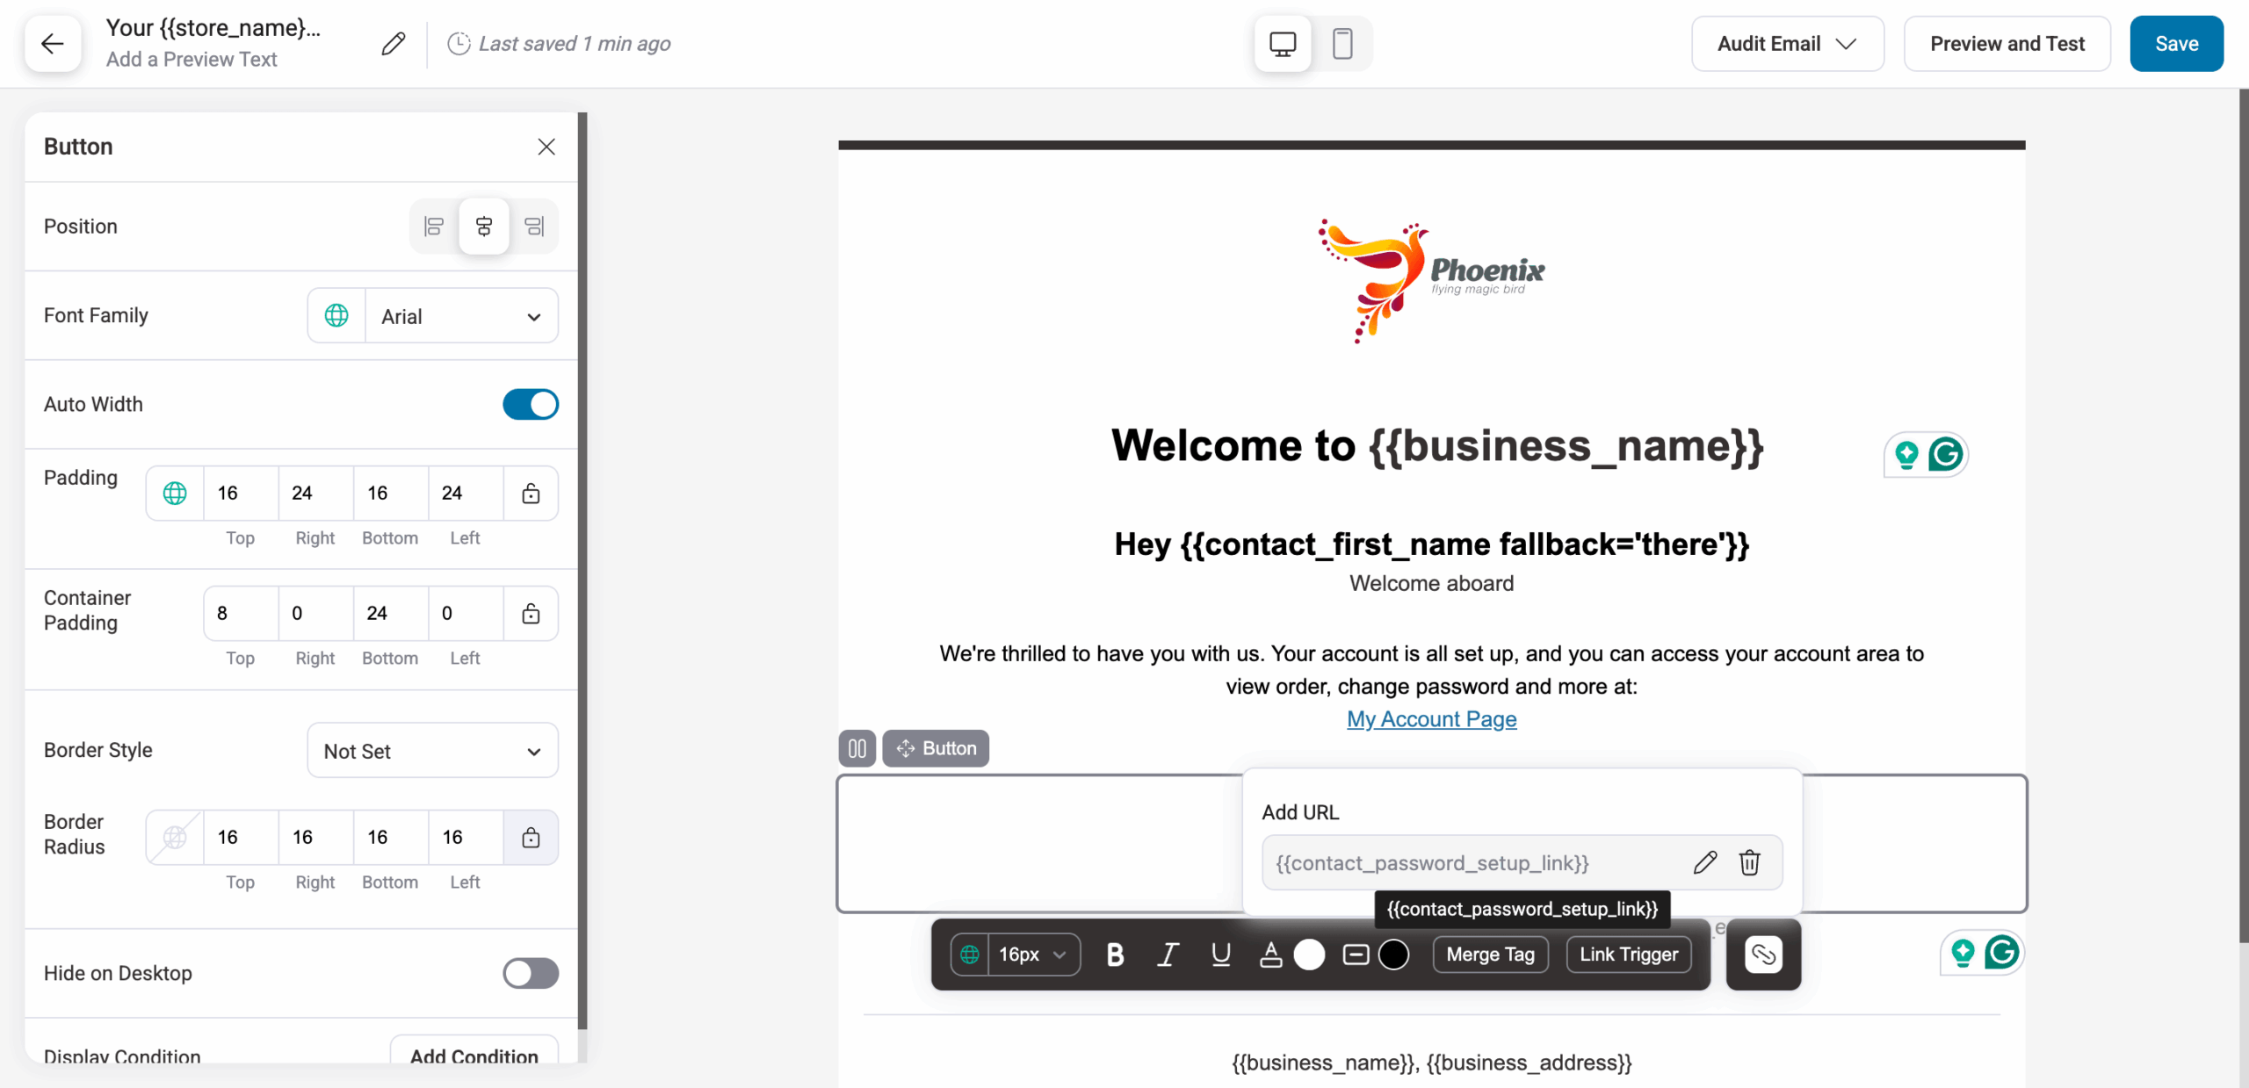Open the Border Style dropdown
This screenshot has height=1088, width=2249.
[x=432, y=751]
